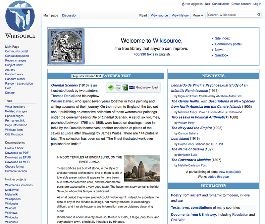This screenshot has height=224, width=265.
Task: Select the View source tab
Action: pyautogui.click(x=159, y=16)
